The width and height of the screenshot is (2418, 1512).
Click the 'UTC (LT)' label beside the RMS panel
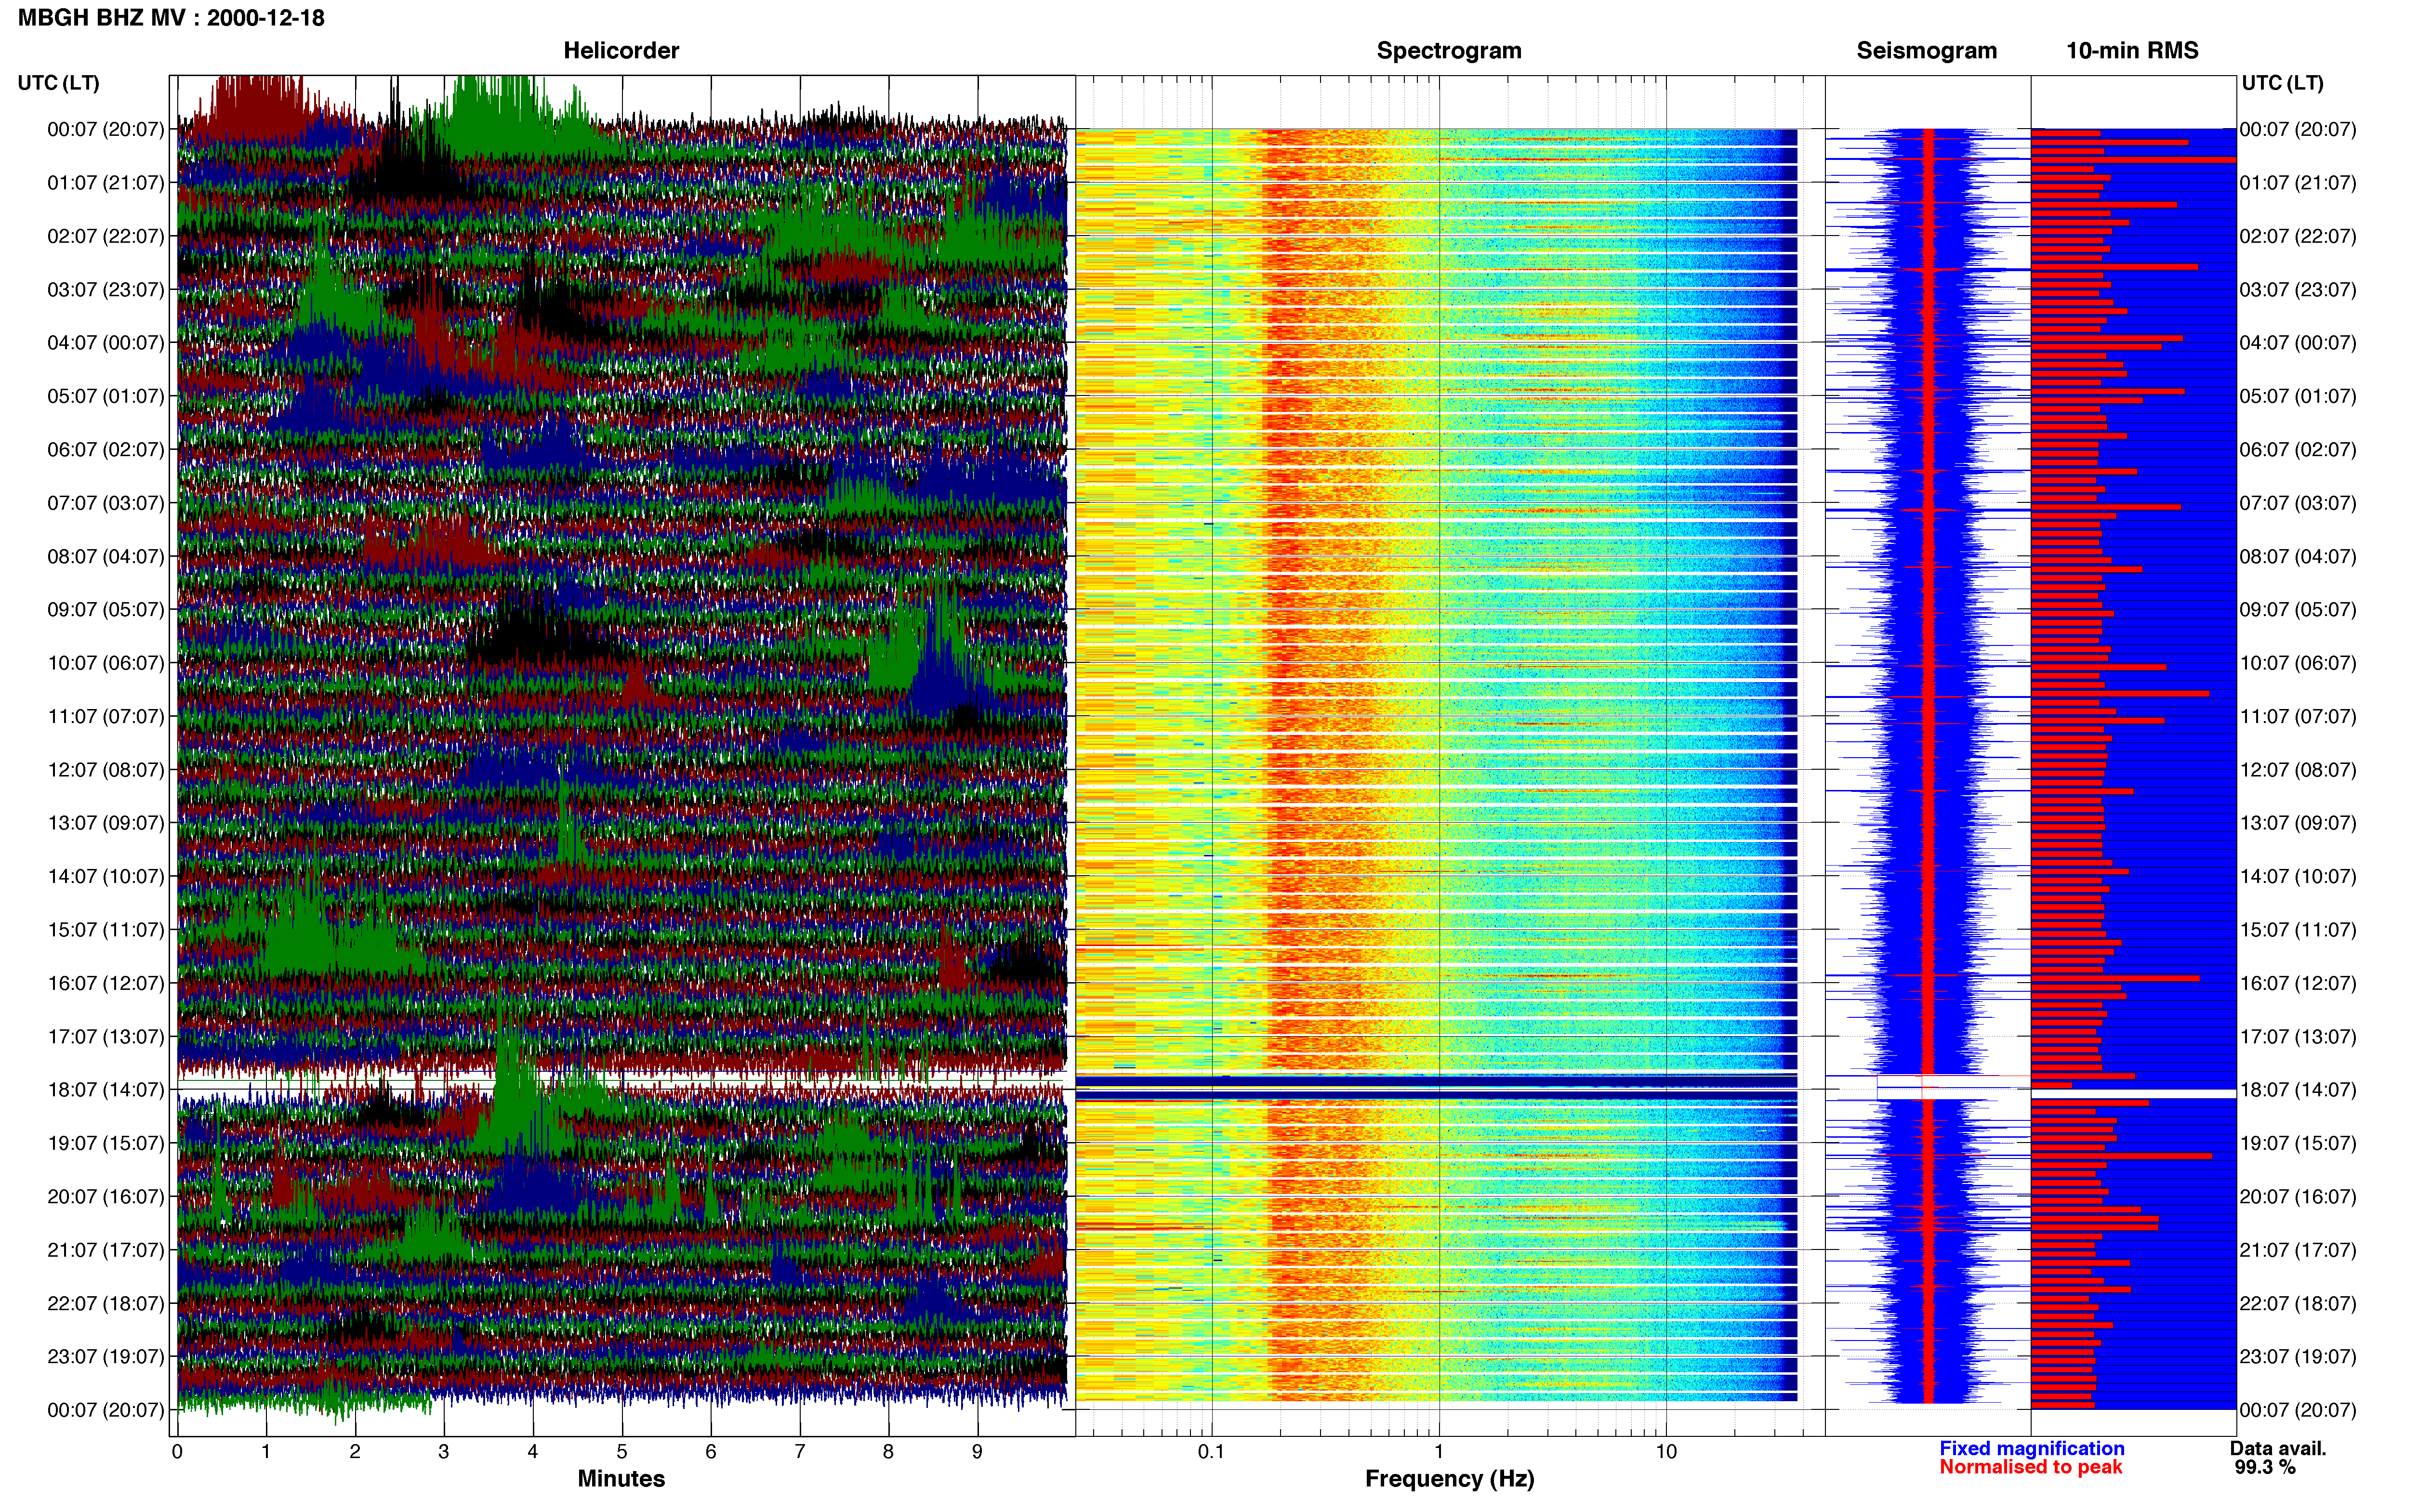2282,83
